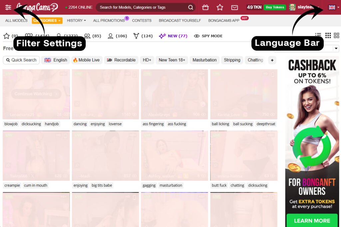Expand the CATEGORIES dropdown
The width and height of the screenshot is (341, 227).
(x=47, y=21)
